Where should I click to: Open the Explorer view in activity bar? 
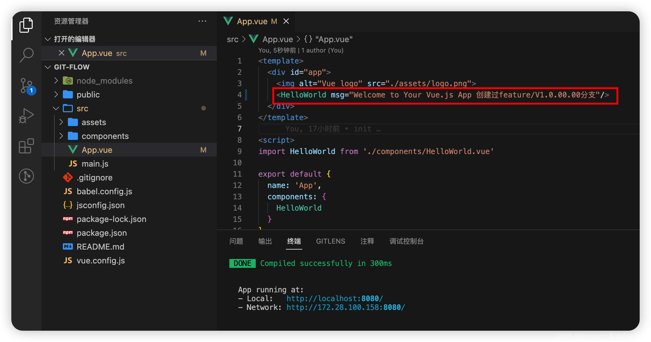point(26,25)
